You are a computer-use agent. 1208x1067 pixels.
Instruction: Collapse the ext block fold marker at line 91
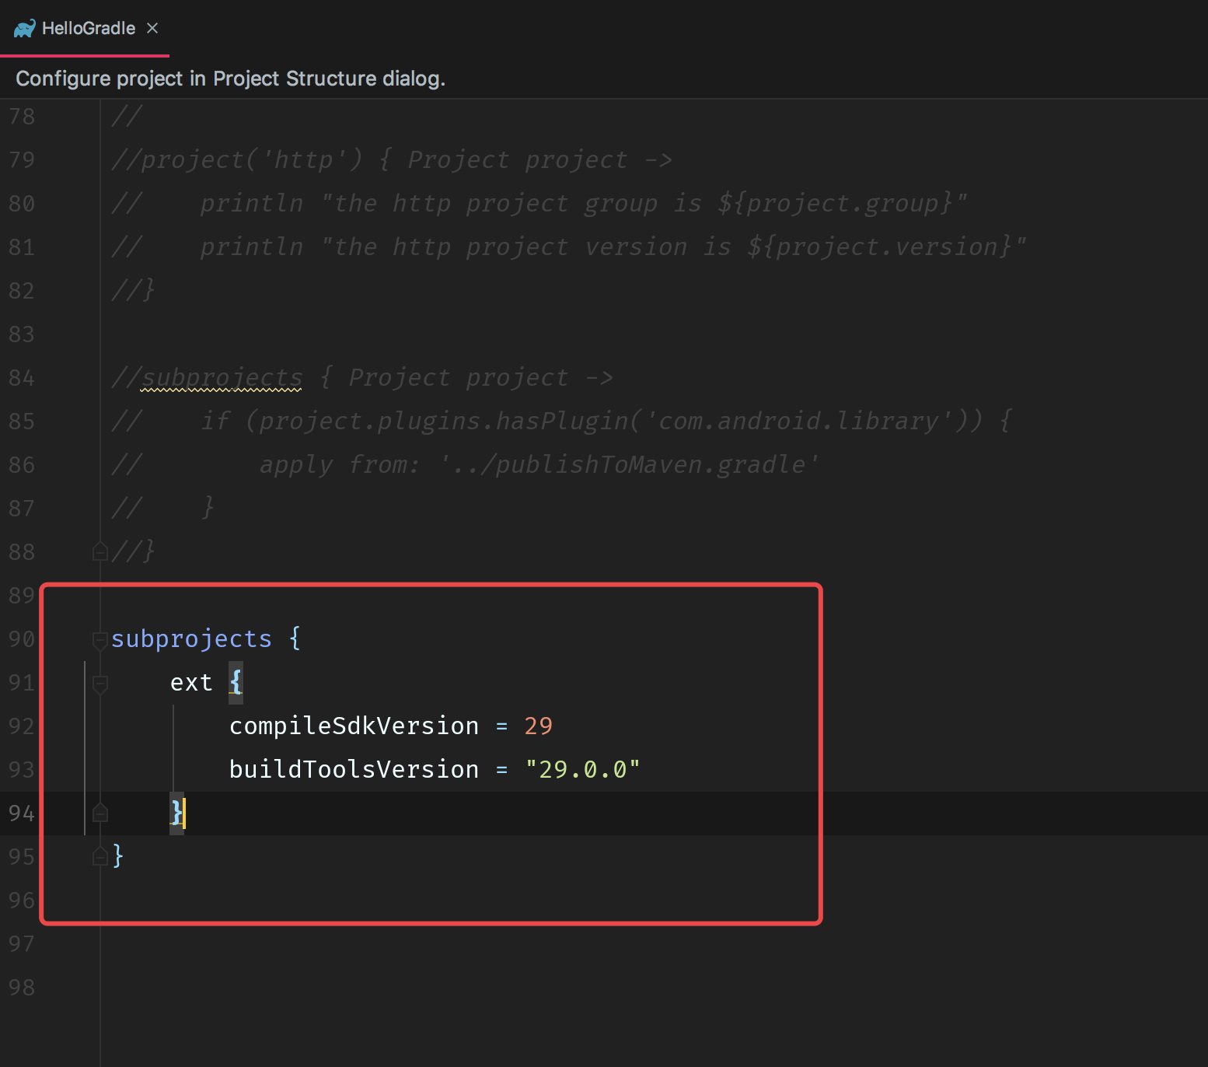(x=100, y=684)
